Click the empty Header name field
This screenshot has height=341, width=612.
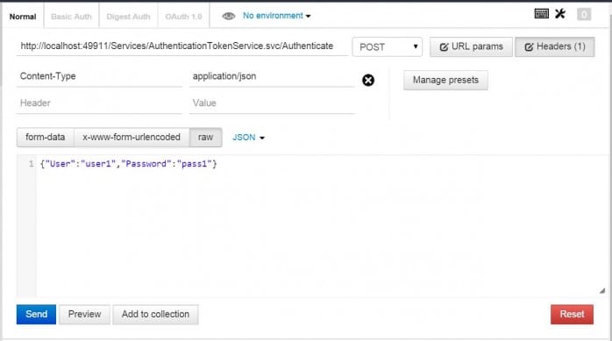99,103
